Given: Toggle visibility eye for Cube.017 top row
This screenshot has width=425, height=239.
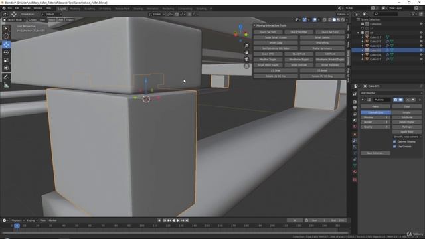Looking at the screenshot, I should pyautogui.click(x=421, y=37).
